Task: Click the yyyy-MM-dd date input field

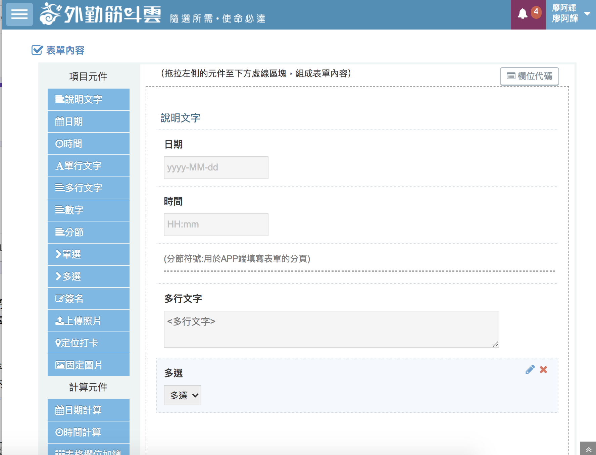Action: tap(216, 167)
